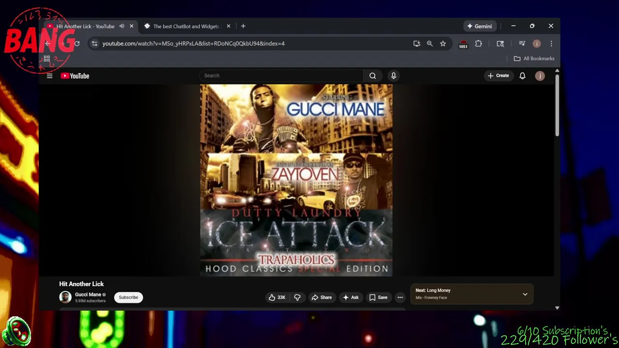
Task: Submit search using the magnifier button
Action: pyautogui.click(x=372, y=76)
